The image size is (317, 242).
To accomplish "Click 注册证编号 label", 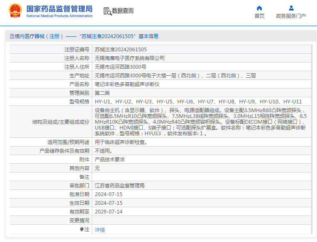I will [77, 50].
